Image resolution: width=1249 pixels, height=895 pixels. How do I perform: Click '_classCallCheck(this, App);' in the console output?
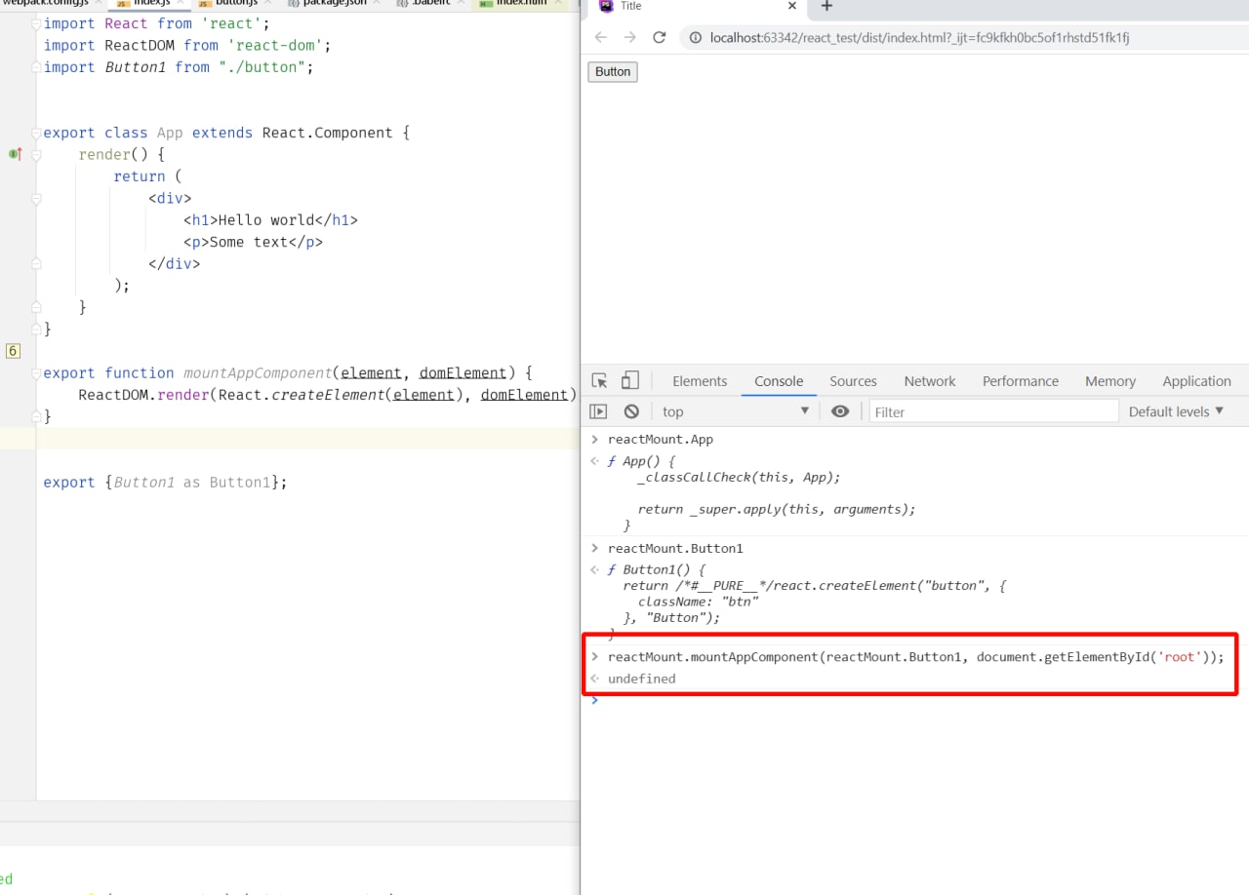[x=739, y=478]
